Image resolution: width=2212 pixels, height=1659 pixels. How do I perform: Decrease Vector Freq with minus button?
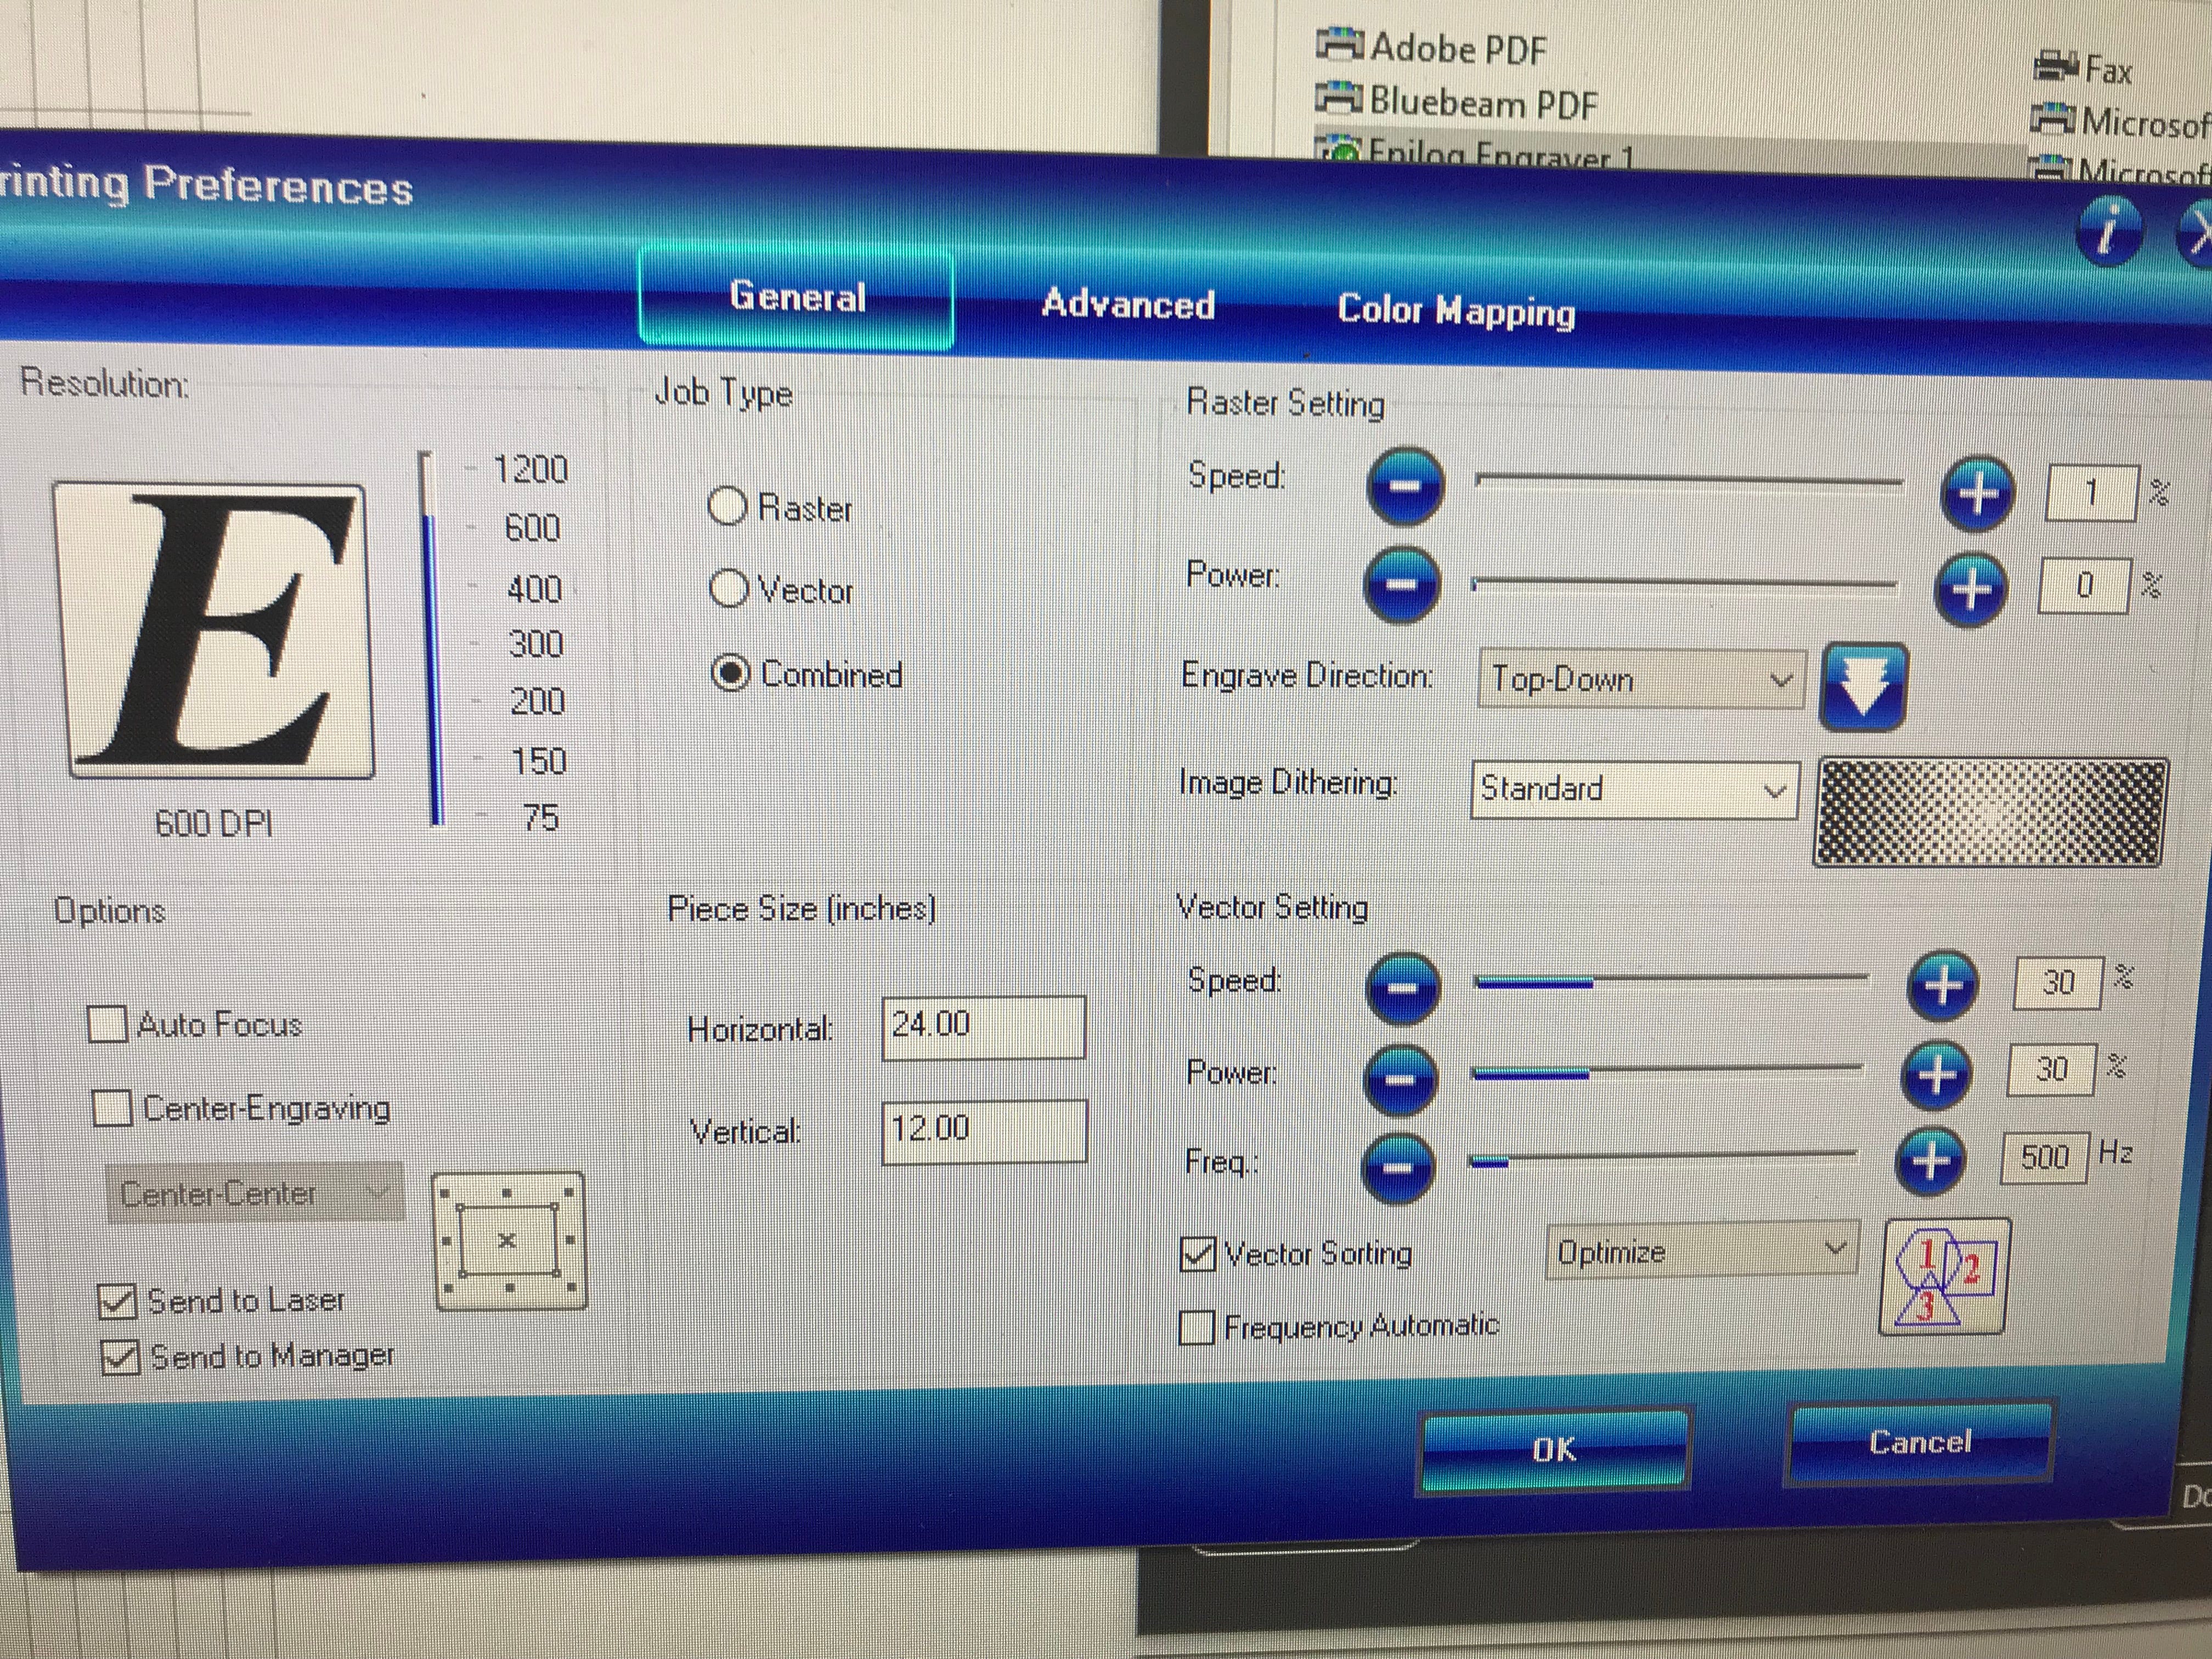pos(1398,1168)
